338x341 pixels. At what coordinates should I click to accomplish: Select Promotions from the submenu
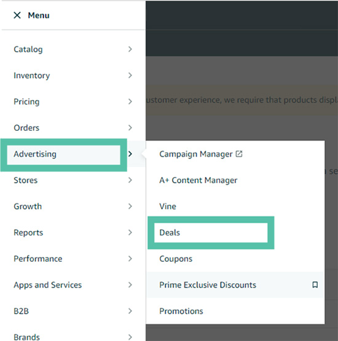[x=181, y=311]
